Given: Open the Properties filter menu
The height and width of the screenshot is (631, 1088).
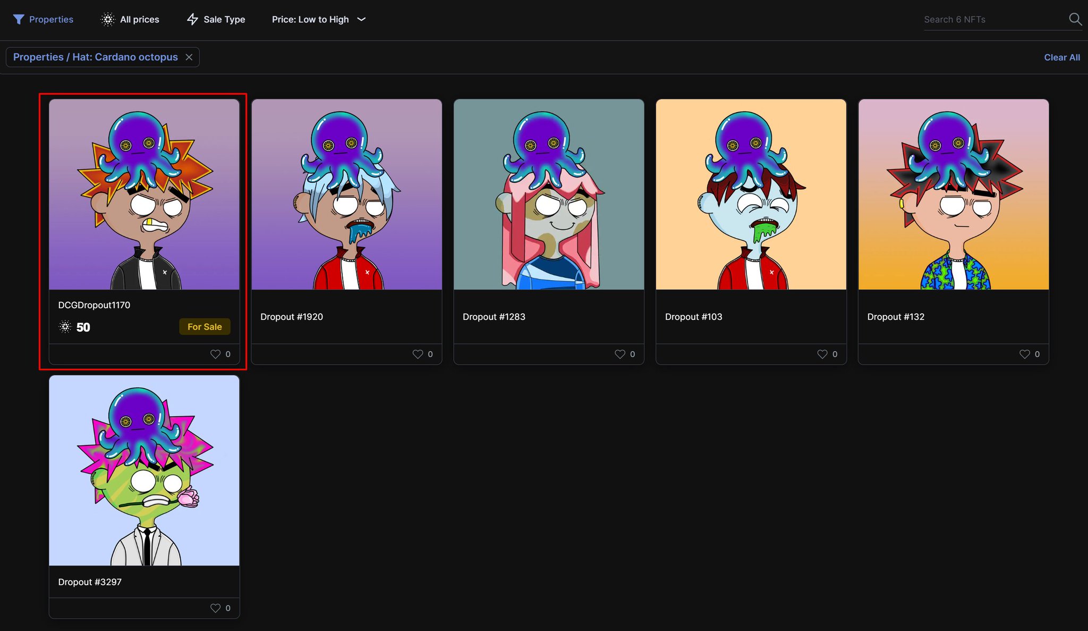Looking at the screenshot, I should (51, 20).
